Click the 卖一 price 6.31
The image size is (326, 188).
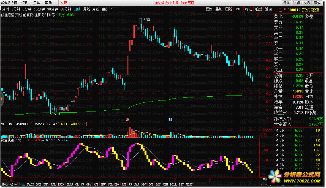coord(300,43)
